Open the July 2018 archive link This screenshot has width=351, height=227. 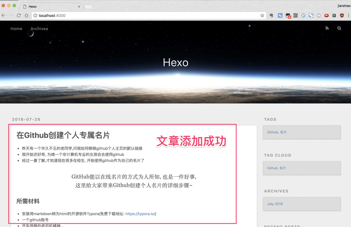point(275,204)
